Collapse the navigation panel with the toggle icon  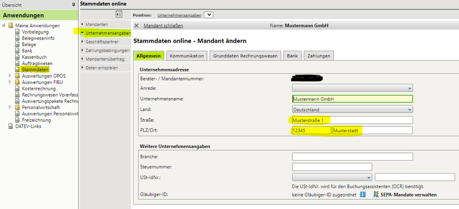click(119, 14)
